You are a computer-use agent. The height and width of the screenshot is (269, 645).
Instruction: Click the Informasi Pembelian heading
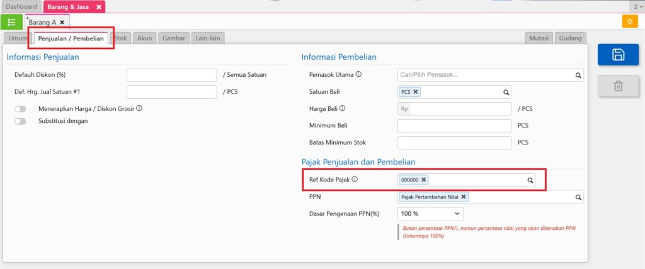coord(339,57)
